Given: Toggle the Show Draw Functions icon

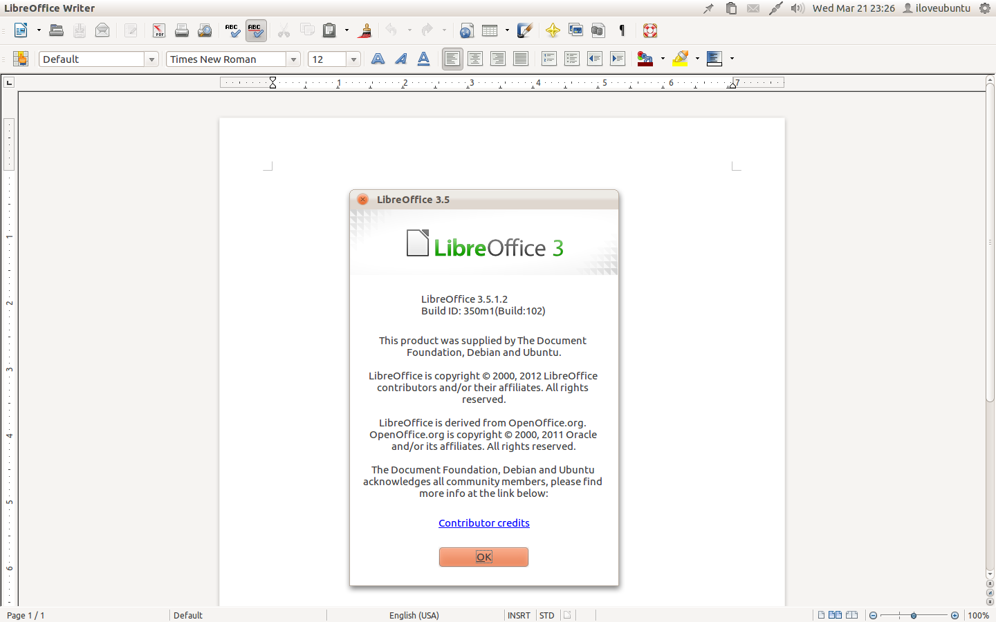Looking at the screenshot, I should (525, 30).
